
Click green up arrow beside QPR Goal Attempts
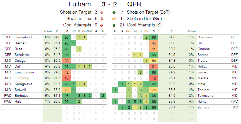114,25
